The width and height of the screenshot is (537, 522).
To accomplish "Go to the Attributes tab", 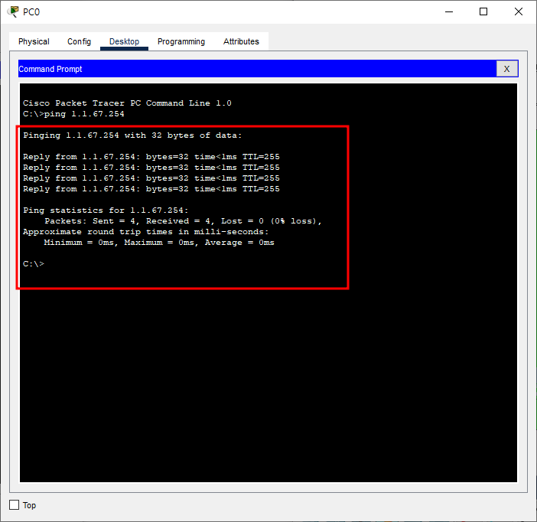I will (241, 41).
